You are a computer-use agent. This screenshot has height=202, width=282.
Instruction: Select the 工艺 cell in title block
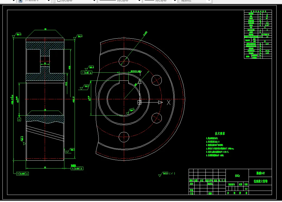tap(192, 193)
